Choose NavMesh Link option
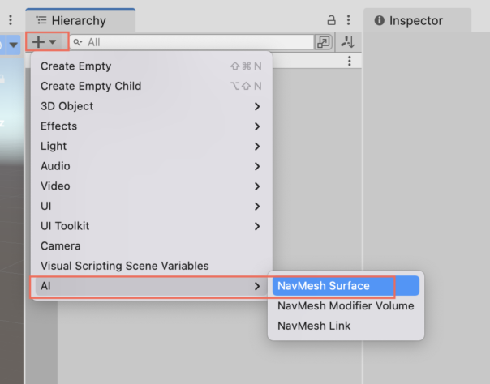The width and height of the screenshot is (490, 384). (x=313, y=326)
